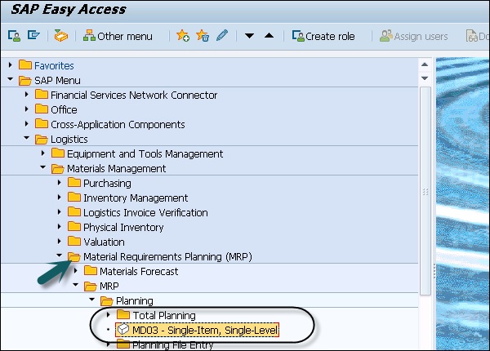The image size is (490, 351).
Task: Expand the Purchasing folder node
Action: pyautogui.click(x=60, y=183)
